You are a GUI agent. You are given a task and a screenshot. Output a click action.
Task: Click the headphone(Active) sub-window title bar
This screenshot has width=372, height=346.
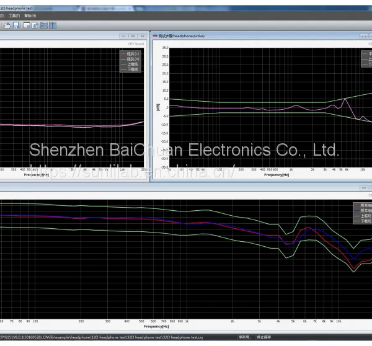click(x=261, y=36)
